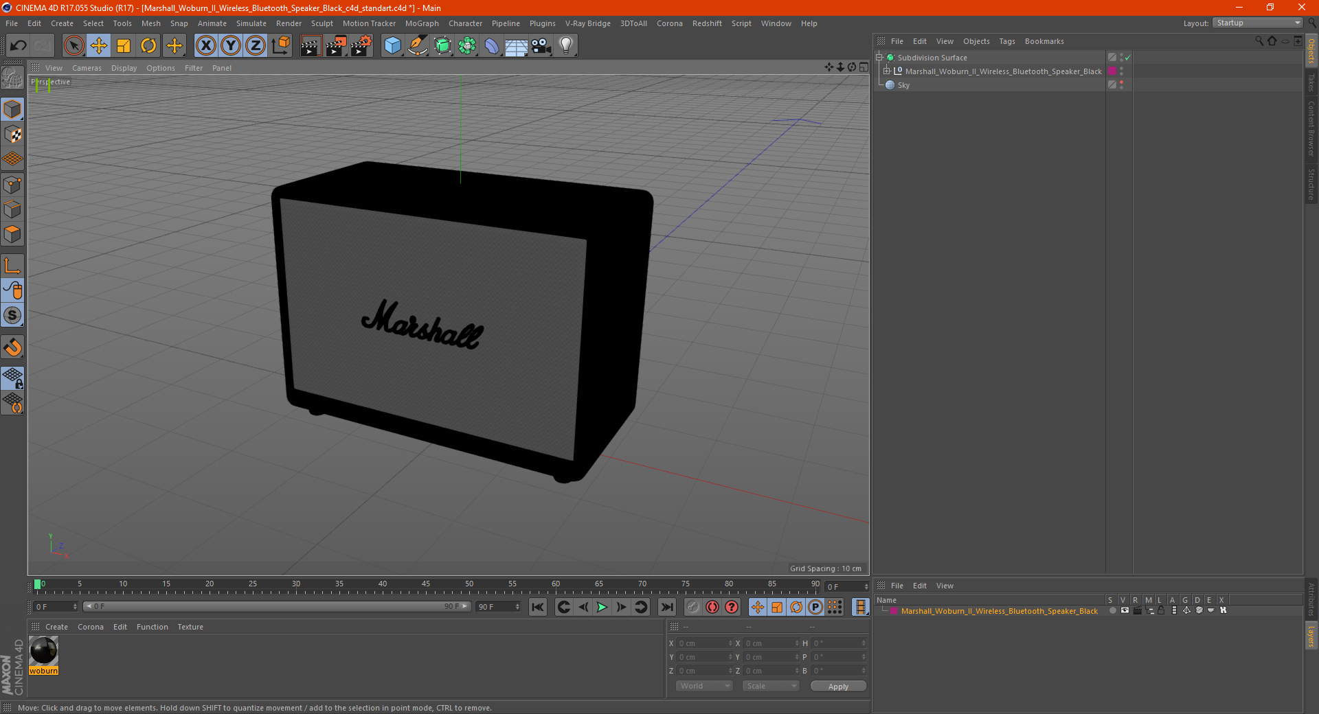Activate the Move tool in toolbar

click(x=99, y=46)
